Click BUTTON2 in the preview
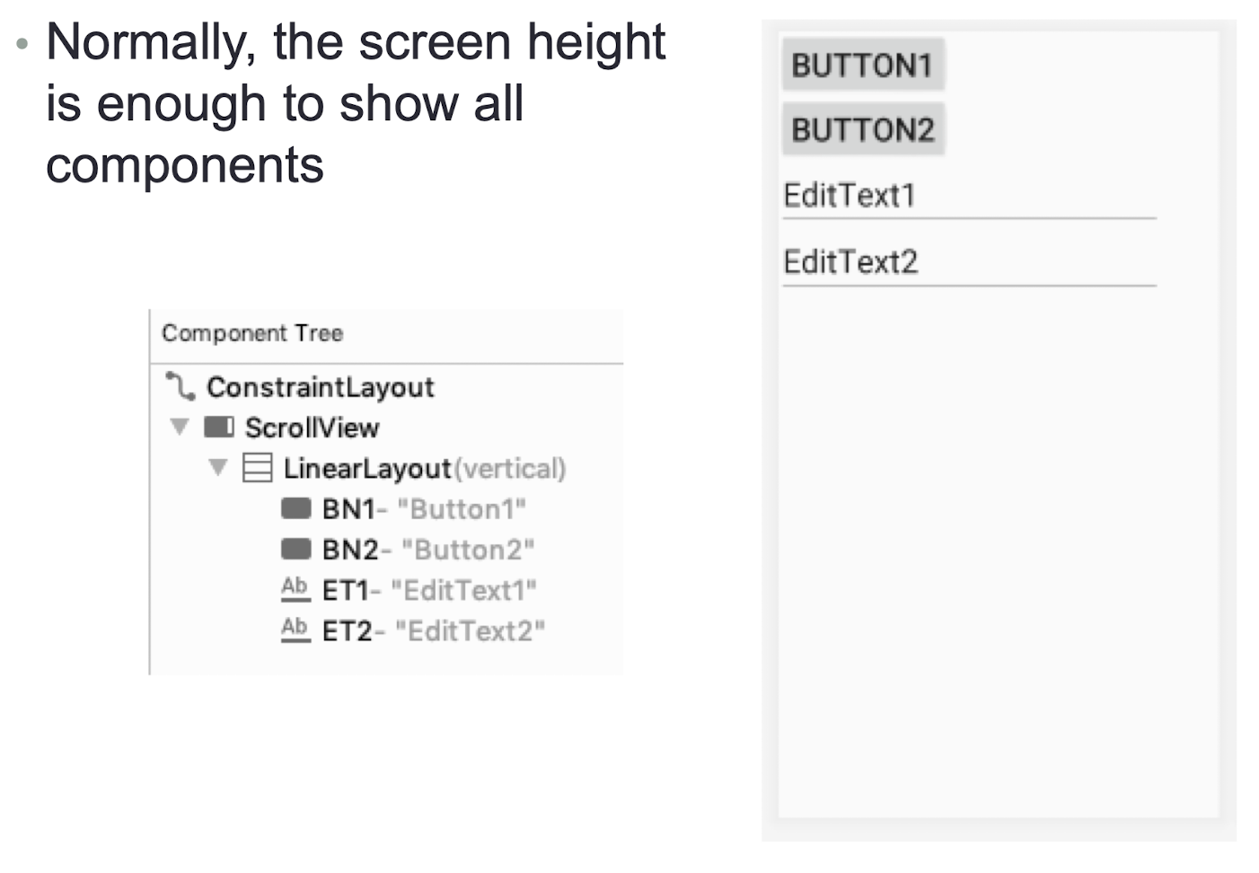Image resolution: width=1259 pixels, height=873 pixels. 863,129
